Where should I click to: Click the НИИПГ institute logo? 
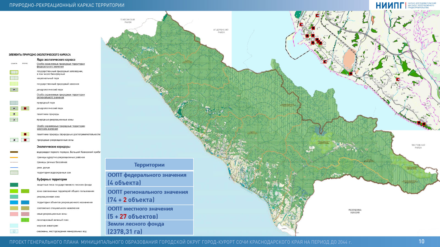coord(406,5)
